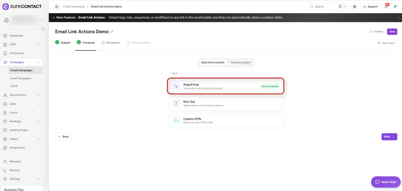Select Start from scratch tab

tap(213, 62)
